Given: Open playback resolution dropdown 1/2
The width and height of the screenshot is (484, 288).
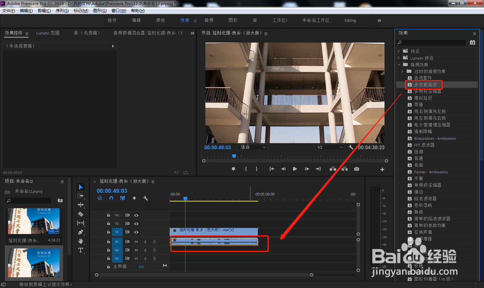Looking at the screenshot, I should pyautogui.click(x=330, y=147).
